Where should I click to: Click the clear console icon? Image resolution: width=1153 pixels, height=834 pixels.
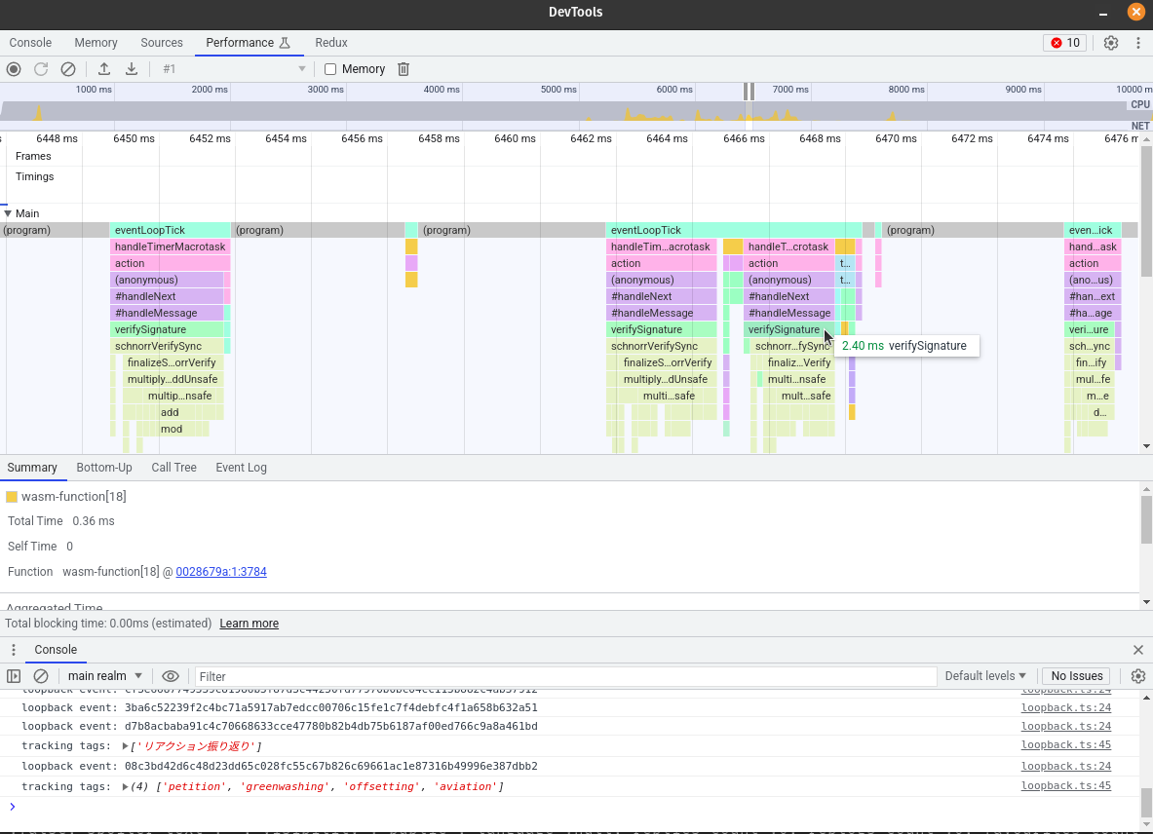(x=41, y=676)
